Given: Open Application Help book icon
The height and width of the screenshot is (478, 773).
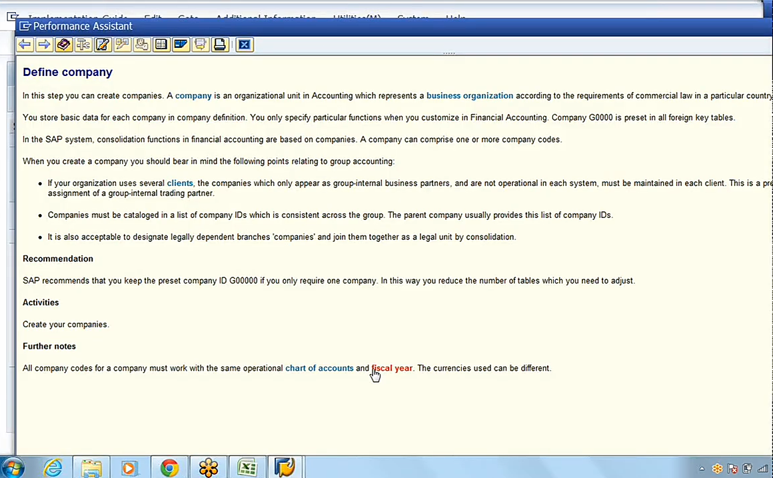Looking at the screenshot, I should (x=63, y=45).
